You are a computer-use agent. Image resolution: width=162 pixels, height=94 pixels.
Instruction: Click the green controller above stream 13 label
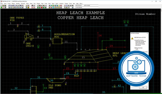(x=49, y=55)
